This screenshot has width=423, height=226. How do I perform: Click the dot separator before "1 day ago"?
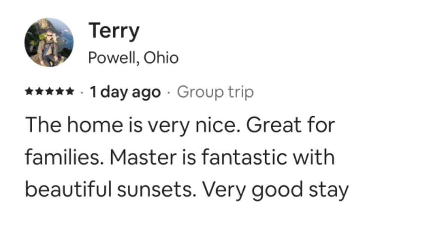coord(82,93)
